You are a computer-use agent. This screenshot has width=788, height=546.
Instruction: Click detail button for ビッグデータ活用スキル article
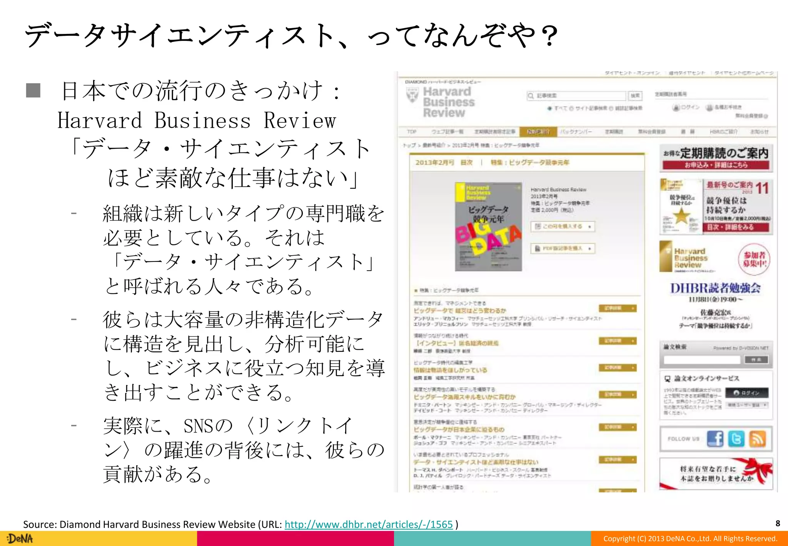pos(618,395)
